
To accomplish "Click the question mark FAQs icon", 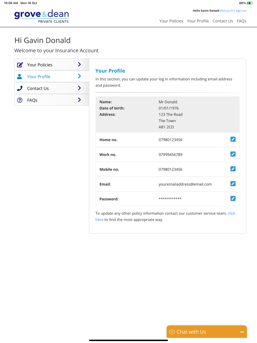I will pos(20,100).
